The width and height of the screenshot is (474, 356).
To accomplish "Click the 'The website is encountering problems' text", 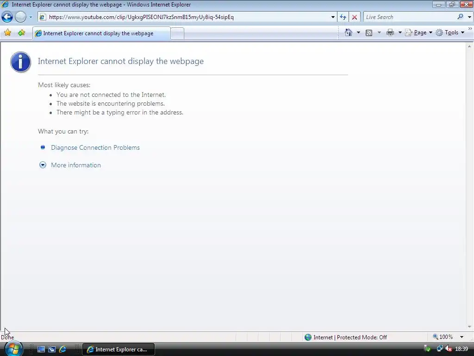I will [x=111, y=103].
